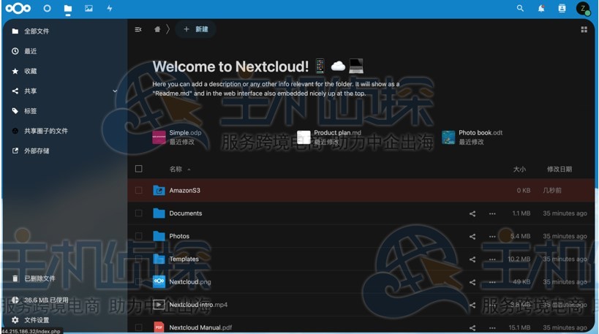Click the 新建 new file button
This screenshot has width=599, height=334.
(x=195, y=29)
